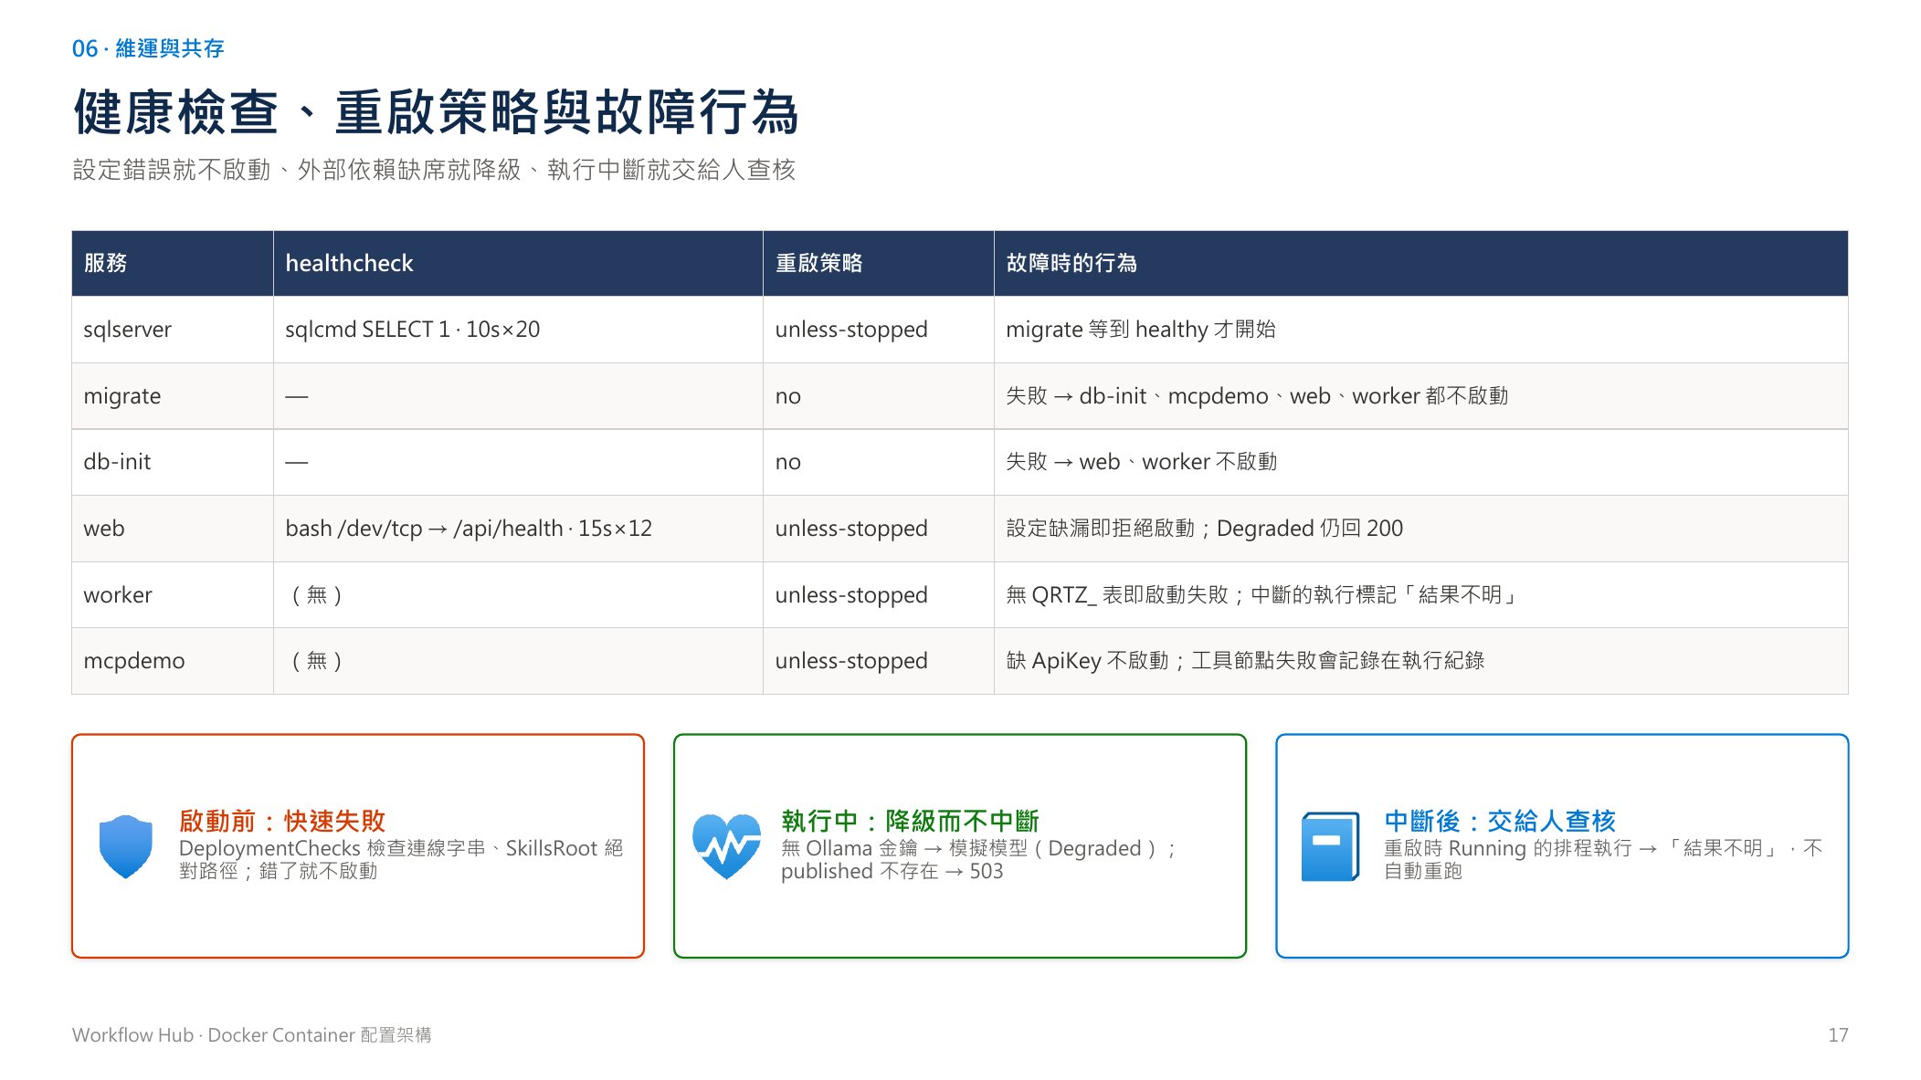Select the mcpdemo service cell
The image size is (1921, 1080).
coord(173,661)
